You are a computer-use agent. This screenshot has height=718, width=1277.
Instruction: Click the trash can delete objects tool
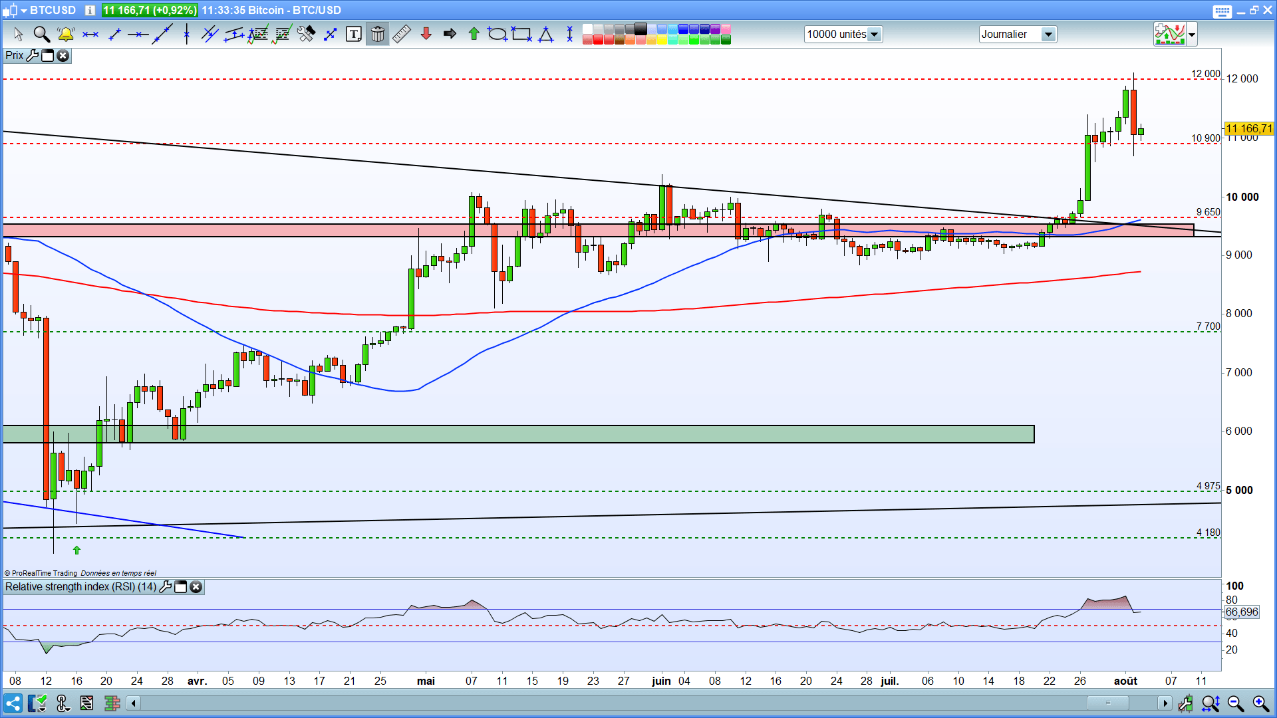[377, 34]
